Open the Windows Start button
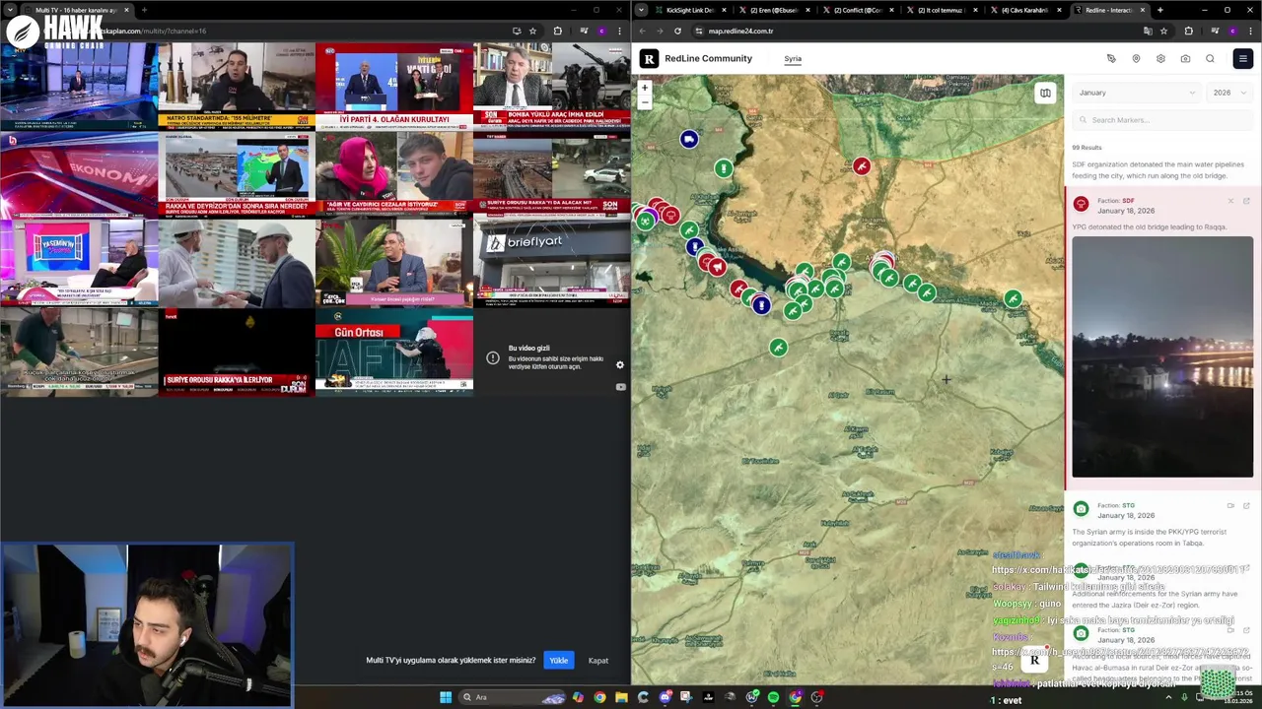 click(x=446, y=697)
